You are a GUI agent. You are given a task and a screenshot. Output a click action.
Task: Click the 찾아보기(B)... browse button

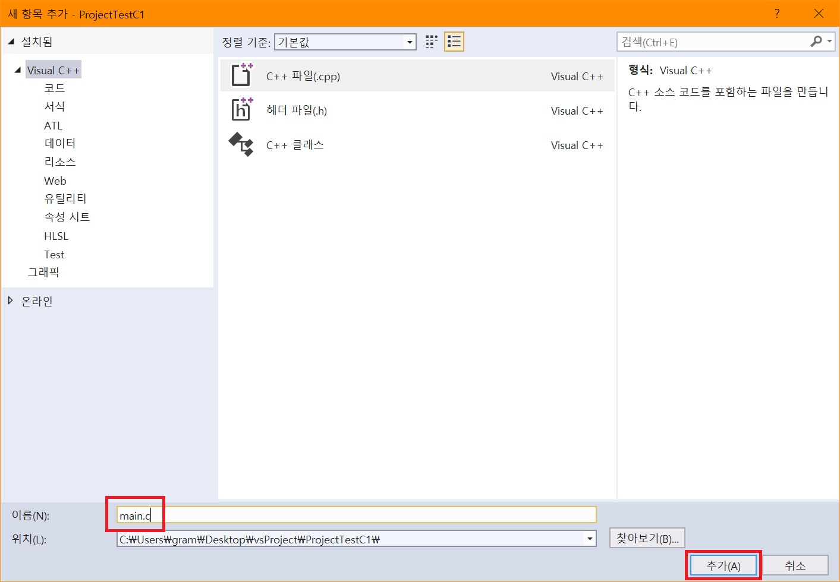click(647, 538)
